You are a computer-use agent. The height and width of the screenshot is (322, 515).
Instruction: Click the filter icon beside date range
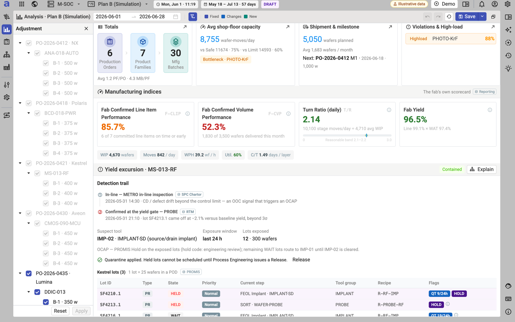[192, 16]
